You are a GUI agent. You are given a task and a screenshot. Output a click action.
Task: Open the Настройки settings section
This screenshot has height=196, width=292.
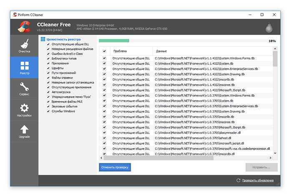[x=24, y=110]
